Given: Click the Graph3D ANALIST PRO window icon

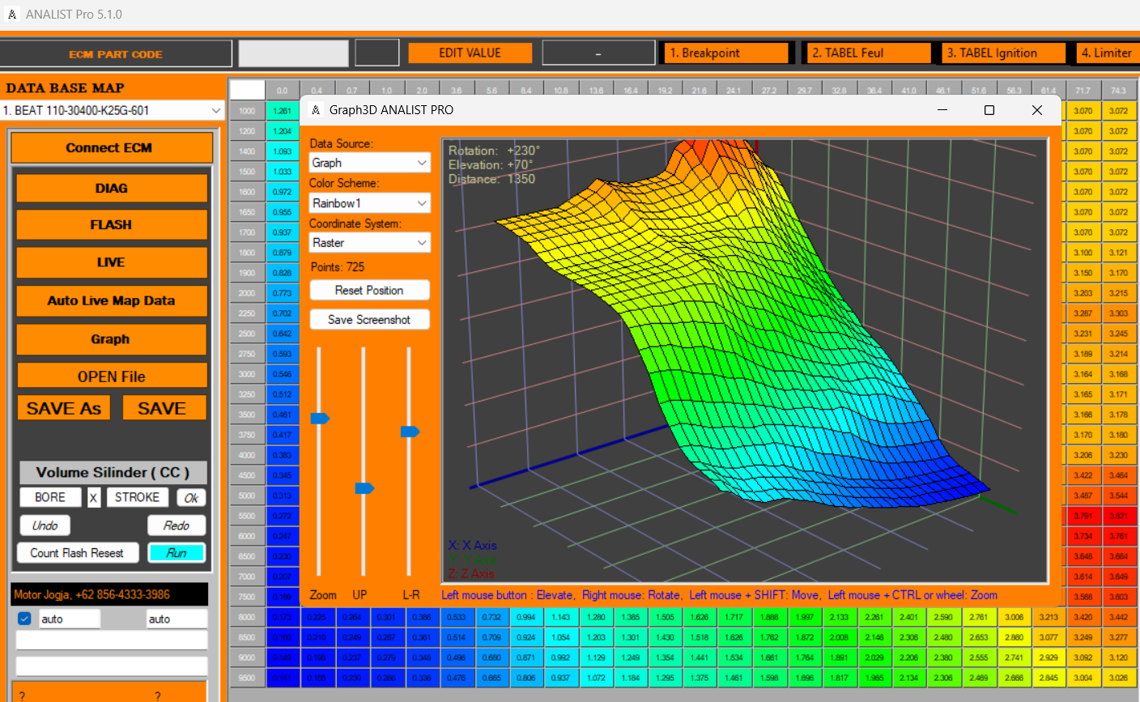Looking at the screenshot, I should [316, 110].
